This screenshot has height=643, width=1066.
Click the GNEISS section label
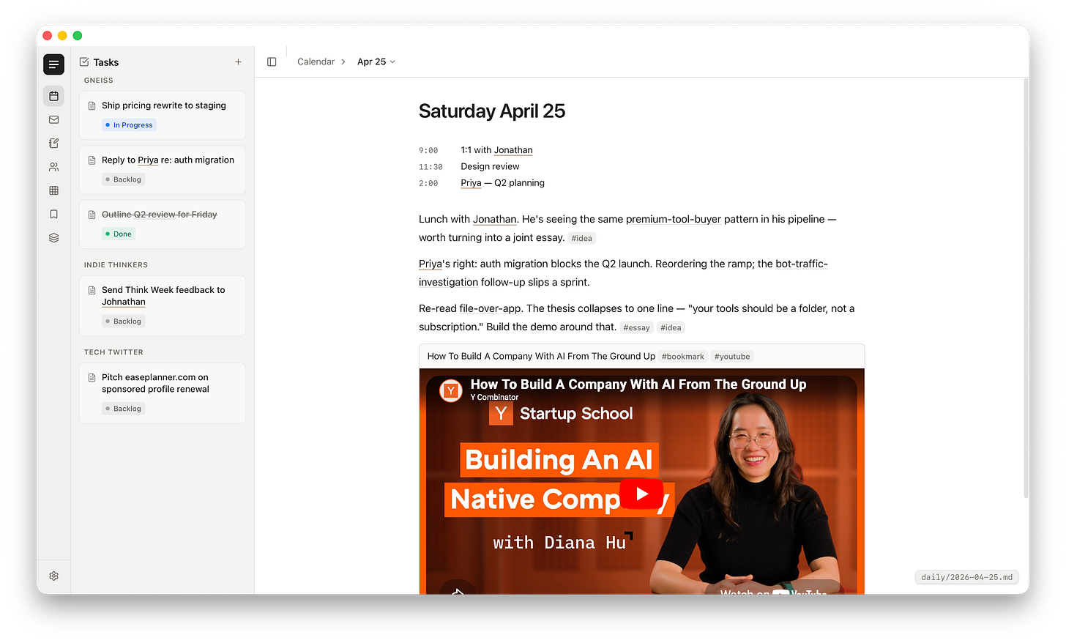(99, 81)
